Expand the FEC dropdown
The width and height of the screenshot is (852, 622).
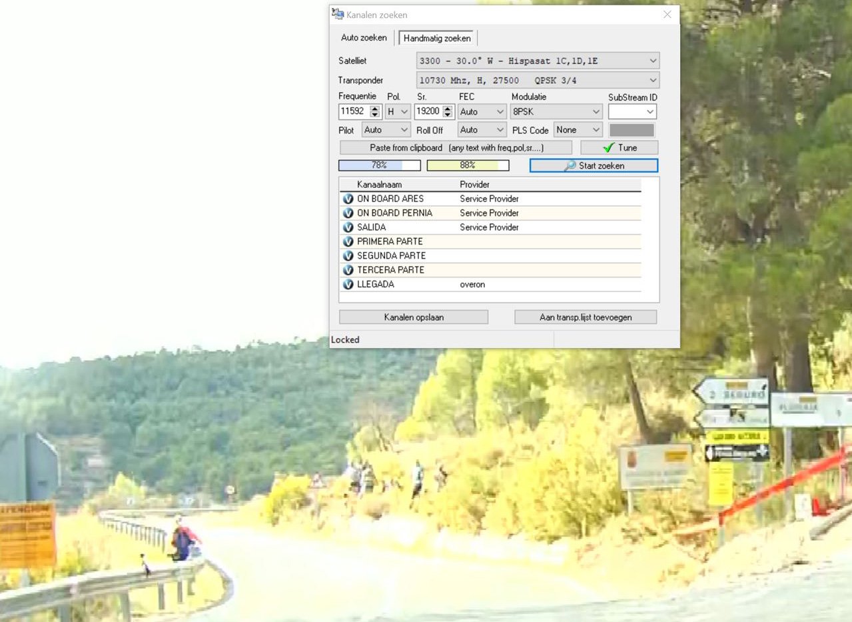[482, 112]
